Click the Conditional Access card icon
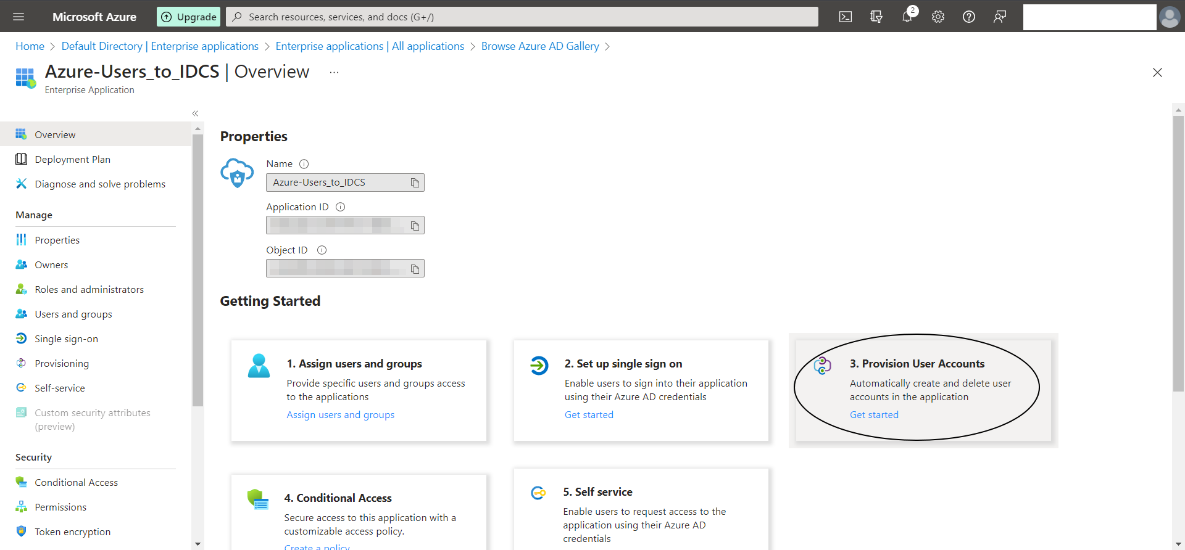This screenshot has height=550, width=1185. point(257,499)
